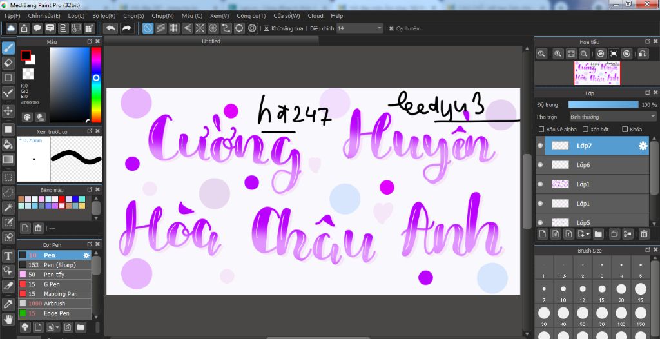
Task: Hide the Lớp5 layer
Action: tap(541, 222)
